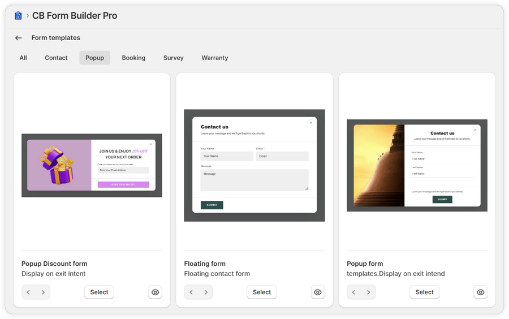Show previous image of Popup Discount form
This screenshot has height=319, width=509.
tap(29, 292)
